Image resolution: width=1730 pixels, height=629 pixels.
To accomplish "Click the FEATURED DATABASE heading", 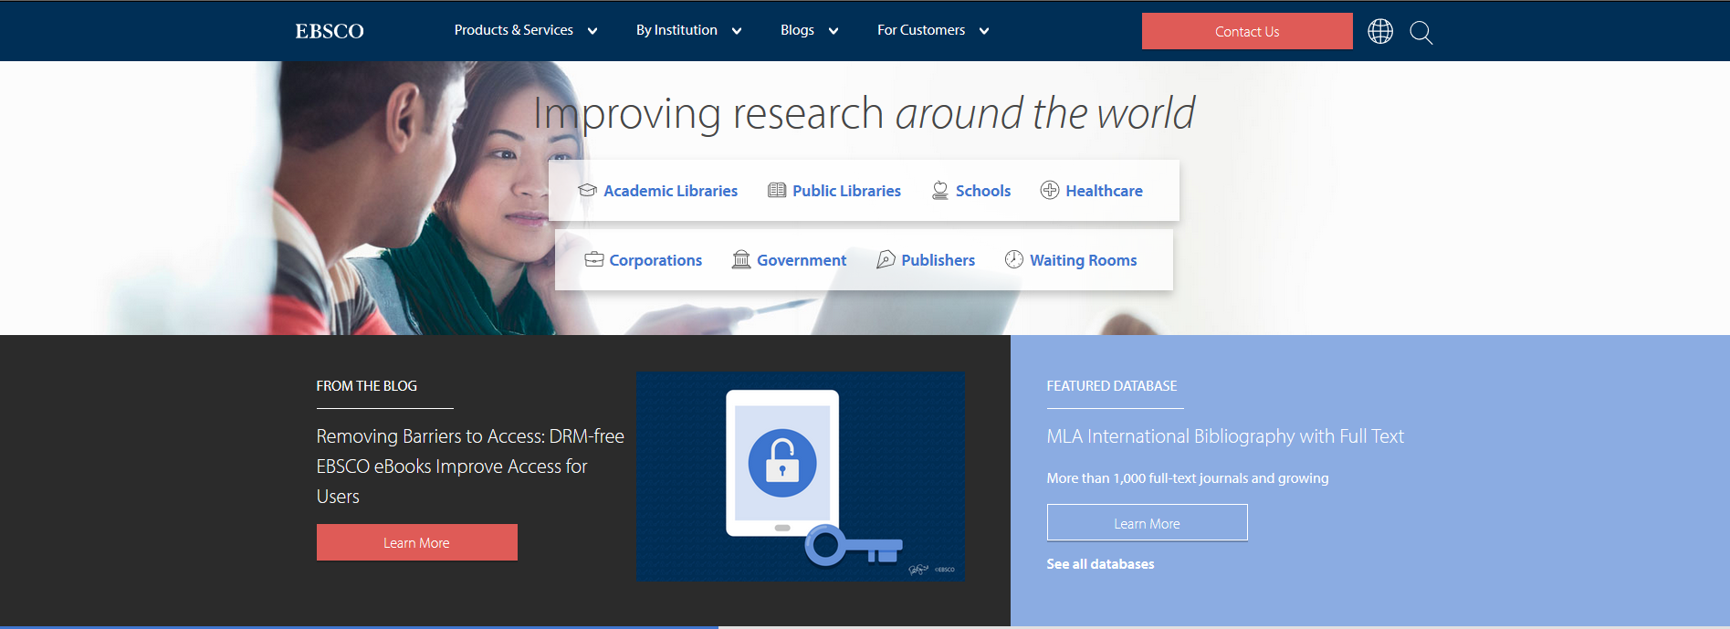I will (1111, 386).
